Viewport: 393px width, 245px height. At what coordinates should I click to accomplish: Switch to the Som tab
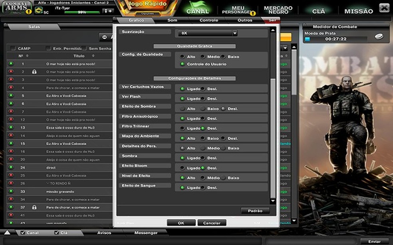pos(172,20)
